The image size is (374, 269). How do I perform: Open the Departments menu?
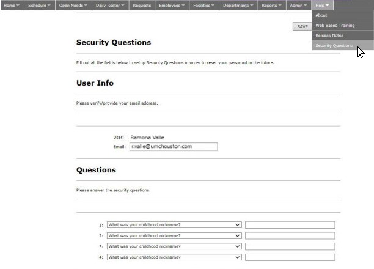tap(238, 5)
